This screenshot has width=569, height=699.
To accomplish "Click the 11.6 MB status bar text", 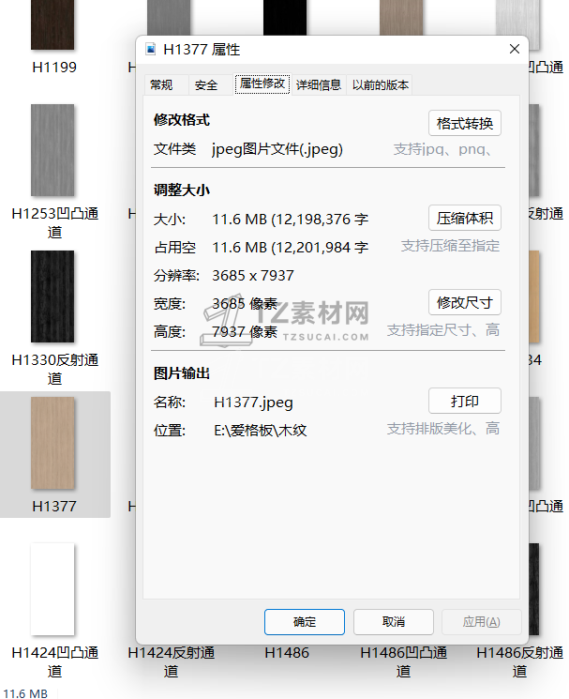I will tap(25, 693).
